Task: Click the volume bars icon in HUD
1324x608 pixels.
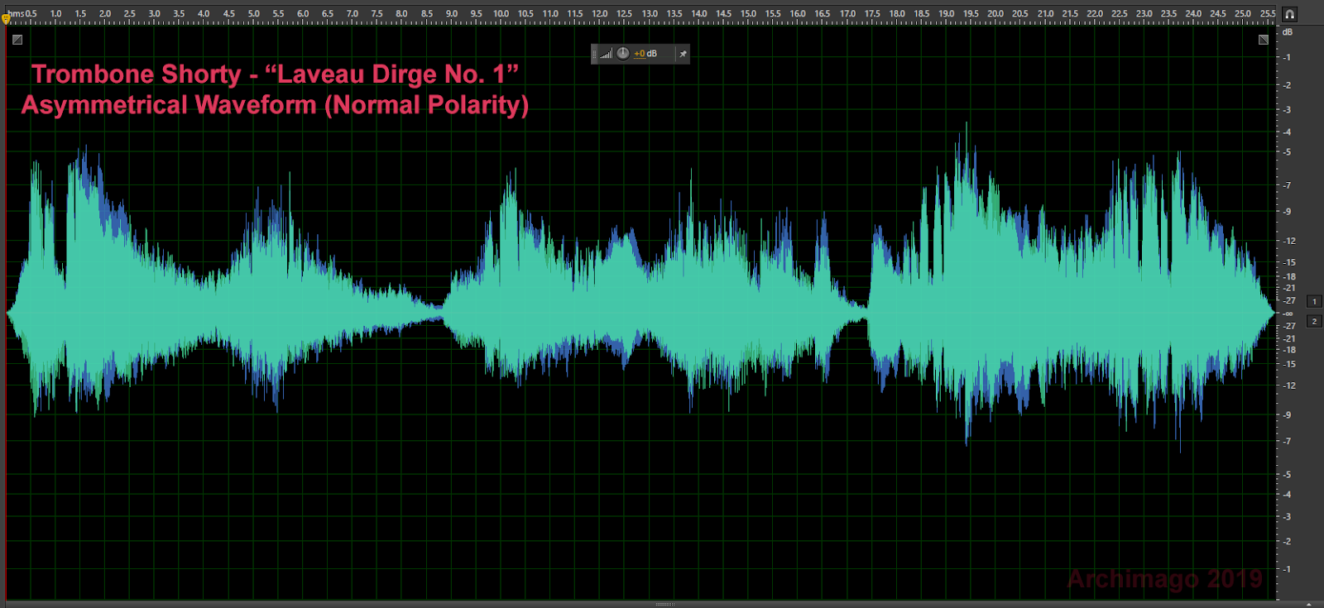Action: click(x=607, y=54)
